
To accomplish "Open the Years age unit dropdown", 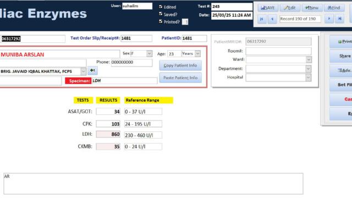I will [x=197, y=54].
